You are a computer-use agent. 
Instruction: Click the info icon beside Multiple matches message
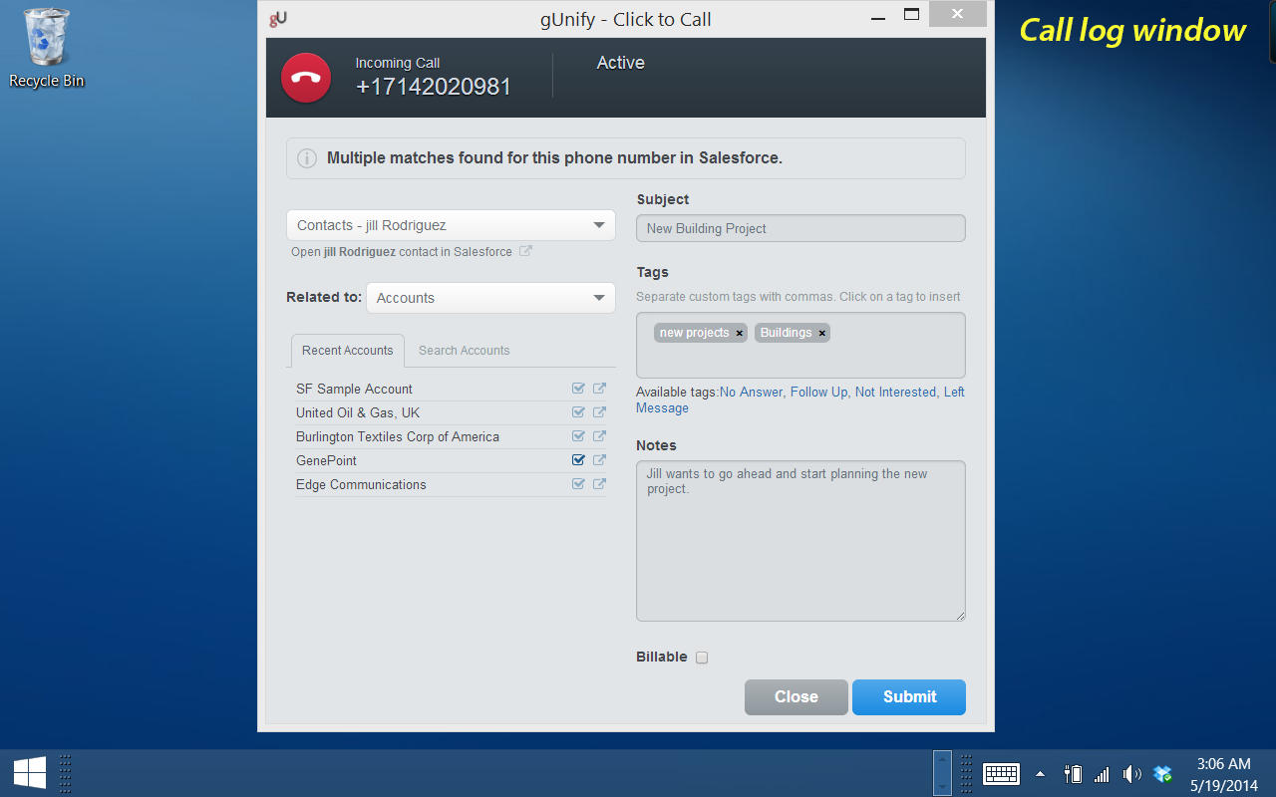coord(308,158)
